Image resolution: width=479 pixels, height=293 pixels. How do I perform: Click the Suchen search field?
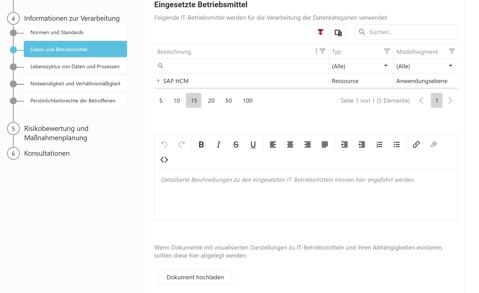pyautogui.click(x=411, y=32)
